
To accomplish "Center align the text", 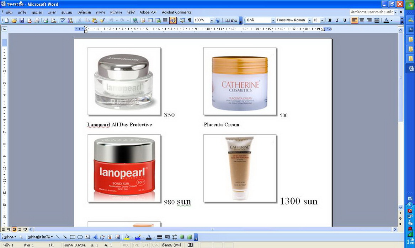I will (362, 20).
